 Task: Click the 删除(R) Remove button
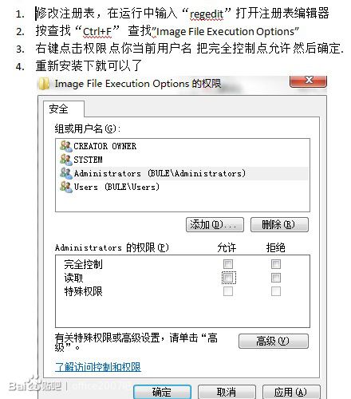pos(279,225)
